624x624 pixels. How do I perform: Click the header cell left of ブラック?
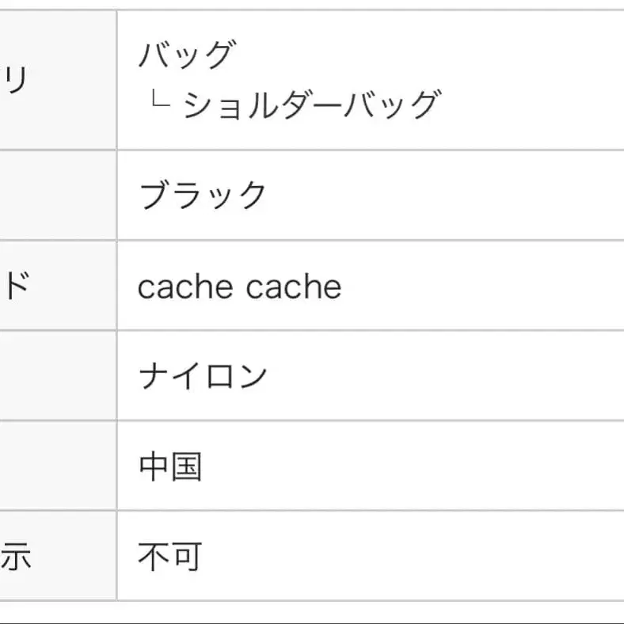57,195
